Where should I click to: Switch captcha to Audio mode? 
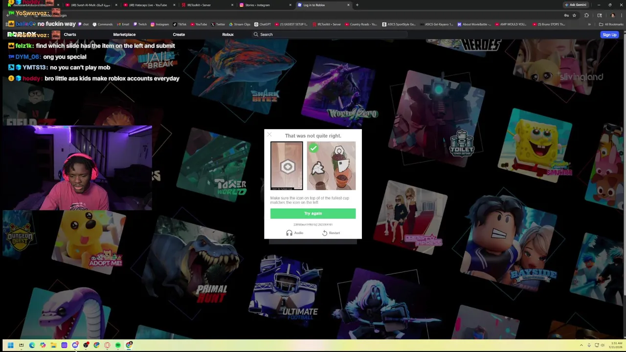click(x=295, y=233)
